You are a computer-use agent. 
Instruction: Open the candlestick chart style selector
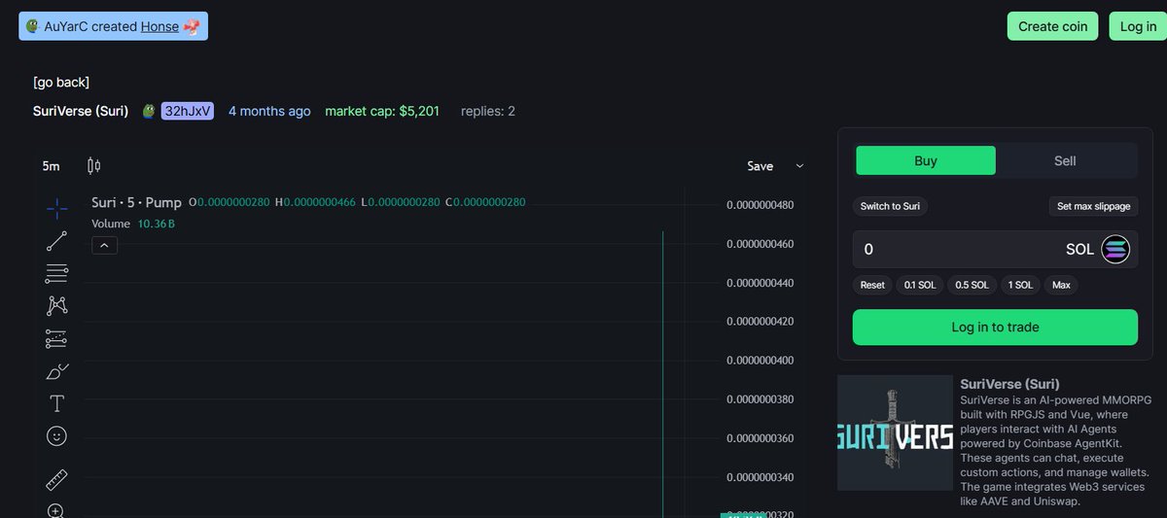click(93, 166)
